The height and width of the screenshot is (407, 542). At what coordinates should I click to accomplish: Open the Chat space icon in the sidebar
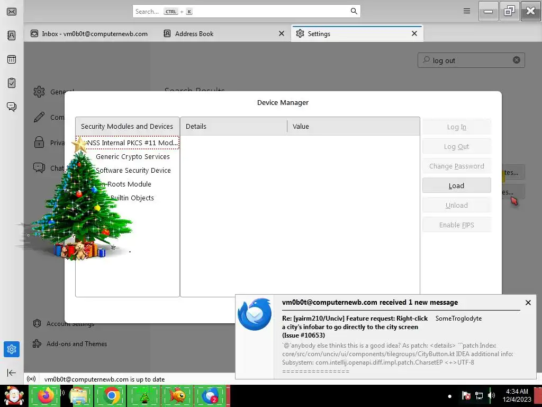[x=12, y=107]
